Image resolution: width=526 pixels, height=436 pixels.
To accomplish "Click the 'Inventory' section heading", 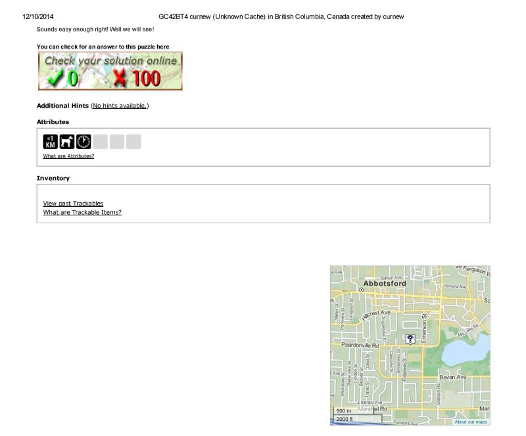I will click(x=53, y=179).
